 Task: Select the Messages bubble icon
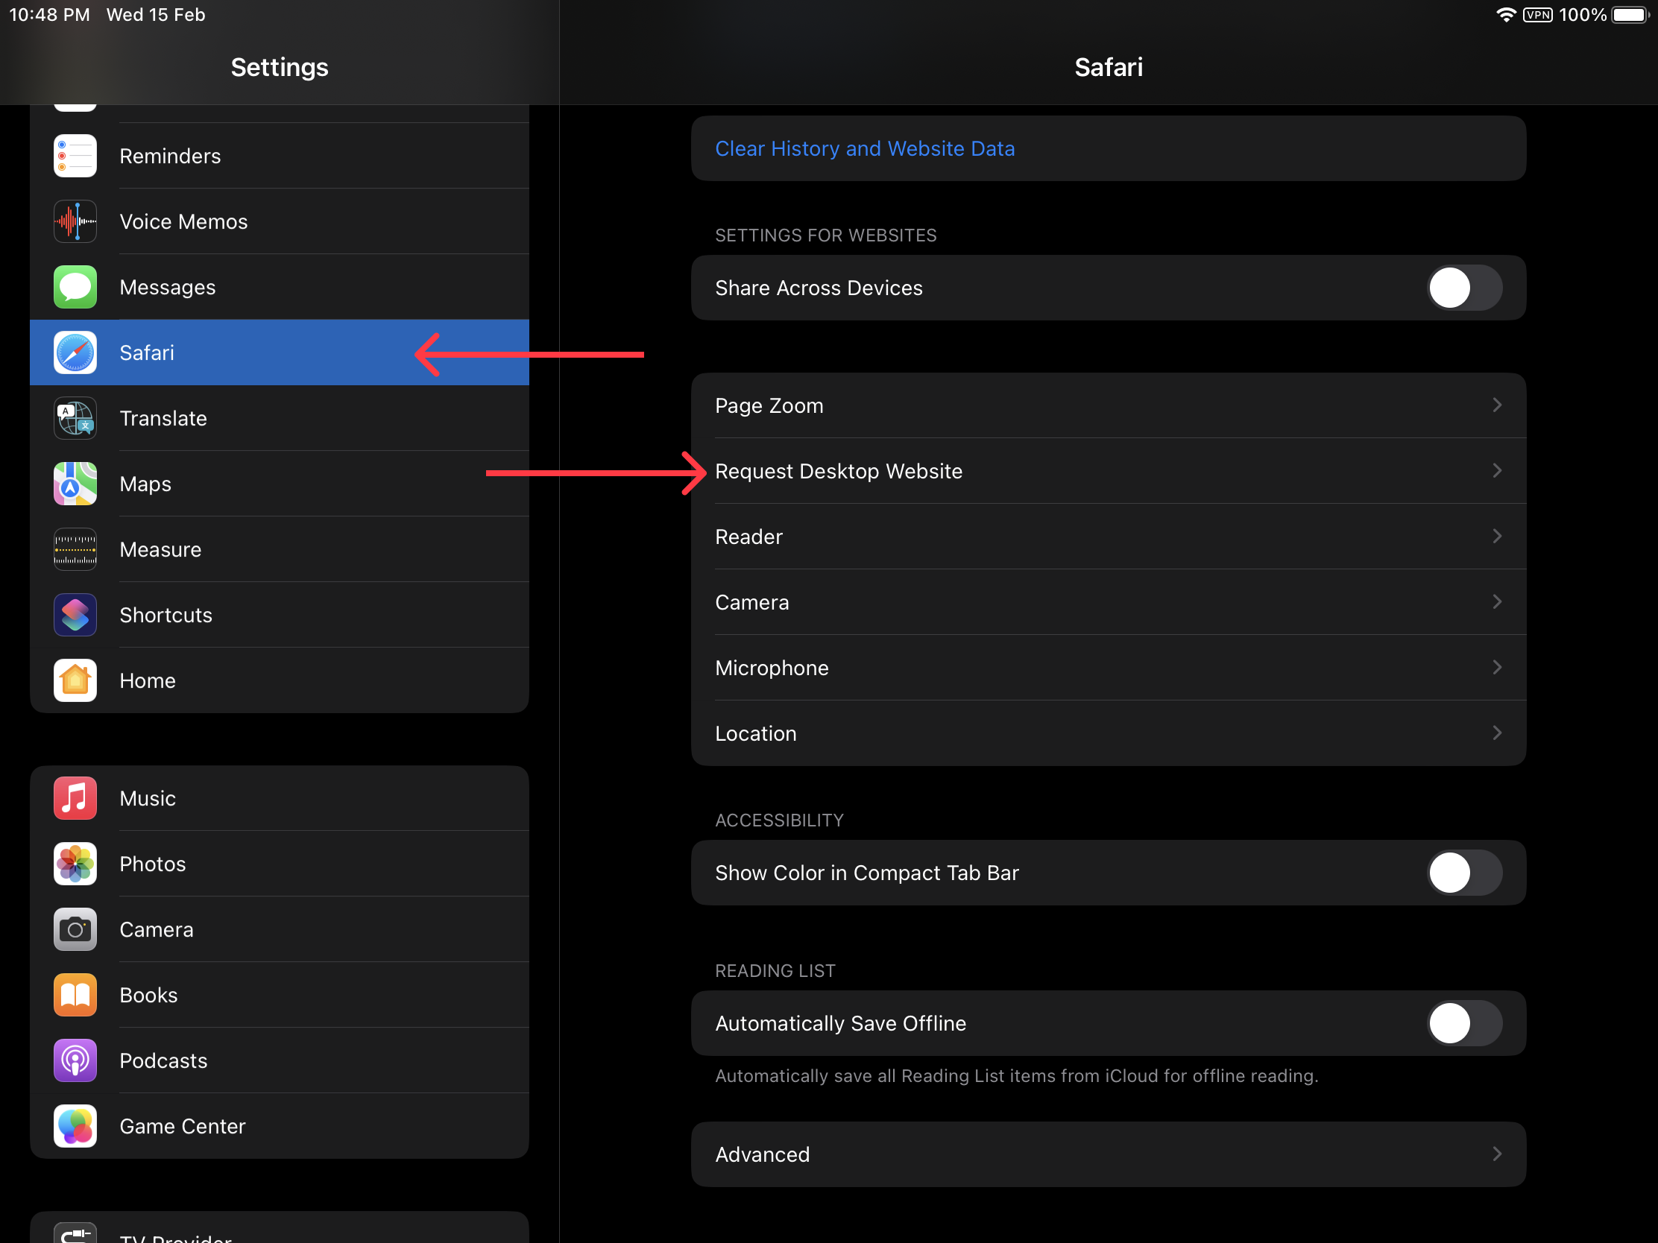75,287
